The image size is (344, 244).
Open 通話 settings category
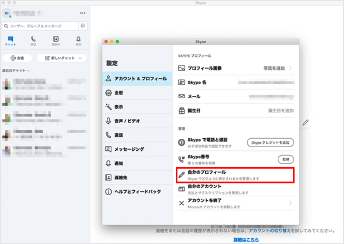point(137,135)
